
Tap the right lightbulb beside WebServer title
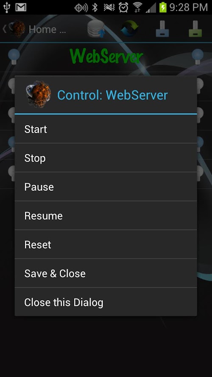tap(198, 57)
